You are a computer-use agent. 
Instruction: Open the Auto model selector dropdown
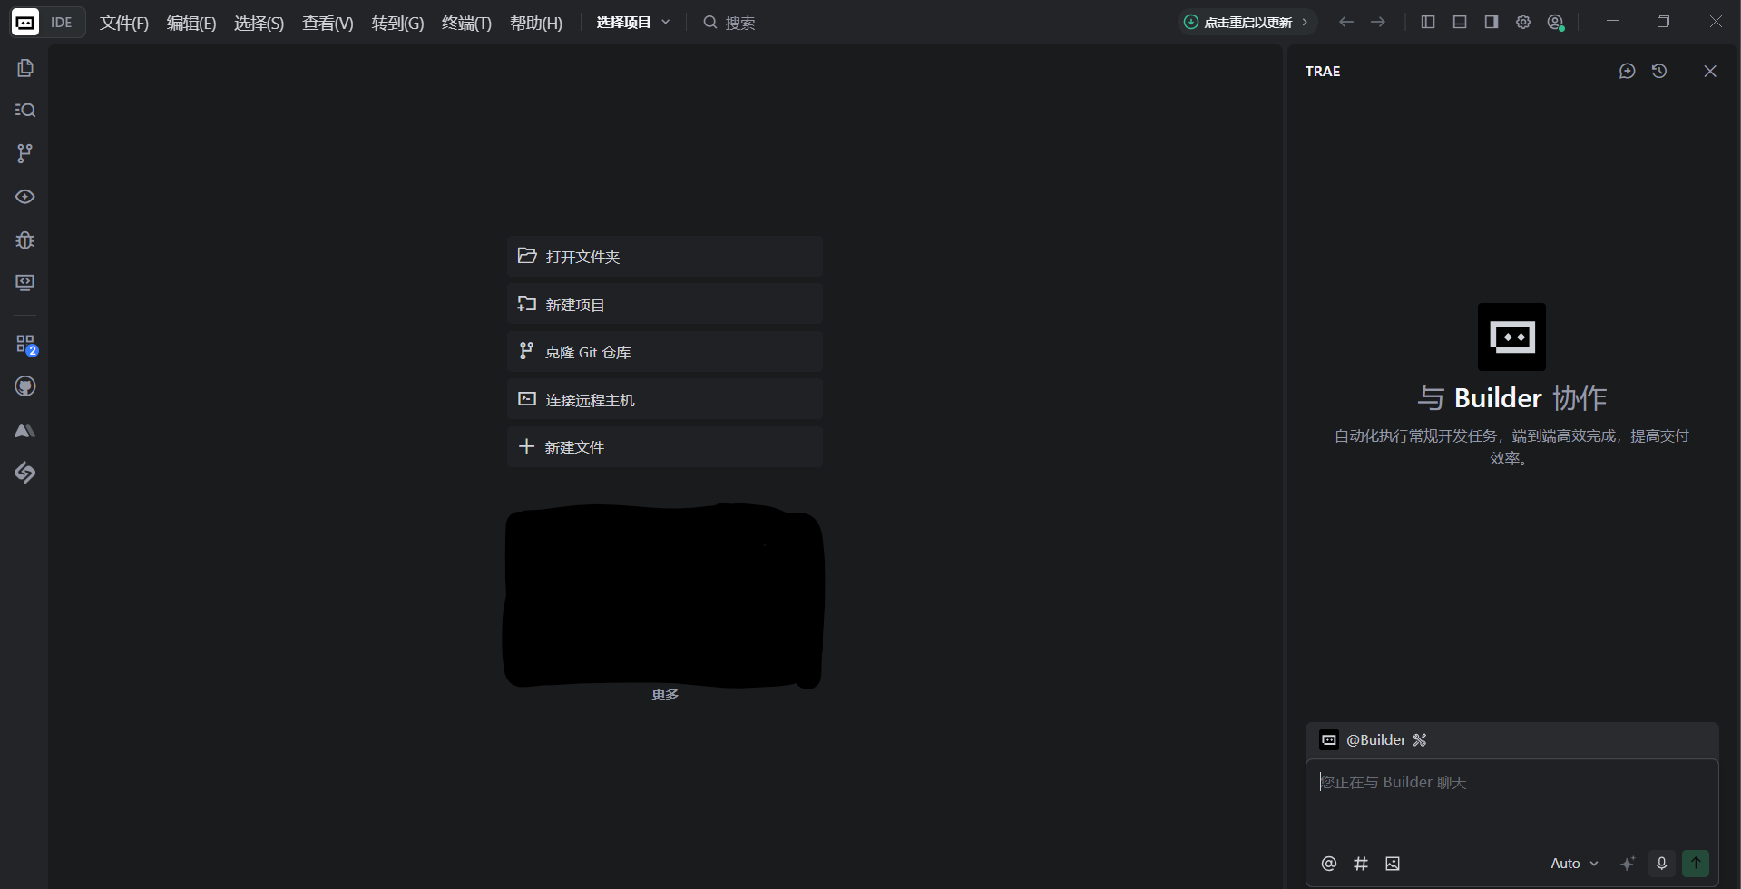click(1574, 864)
